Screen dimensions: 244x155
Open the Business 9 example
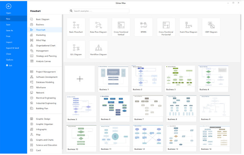tap(215, 108)
